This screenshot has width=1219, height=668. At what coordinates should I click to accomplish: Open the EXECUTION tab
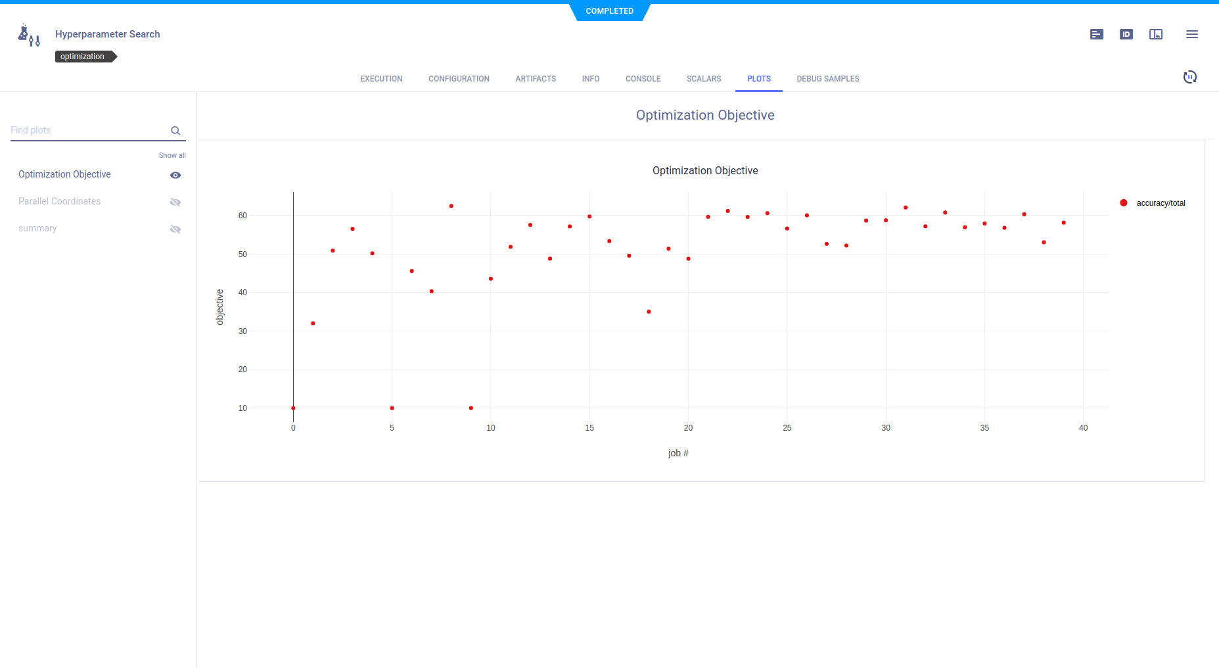pyautogui.click(x=381, y=79)
